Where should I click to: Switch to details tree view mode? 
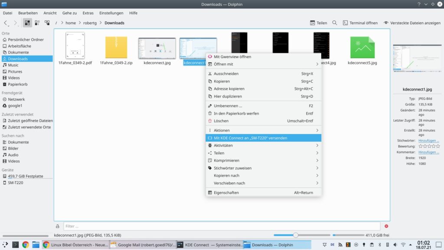coord(47,23)
